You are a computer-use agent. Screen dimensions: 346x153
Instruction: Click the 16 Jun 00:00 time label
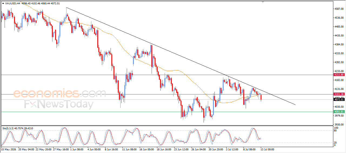pyautogui.click(x=147, y=149)
